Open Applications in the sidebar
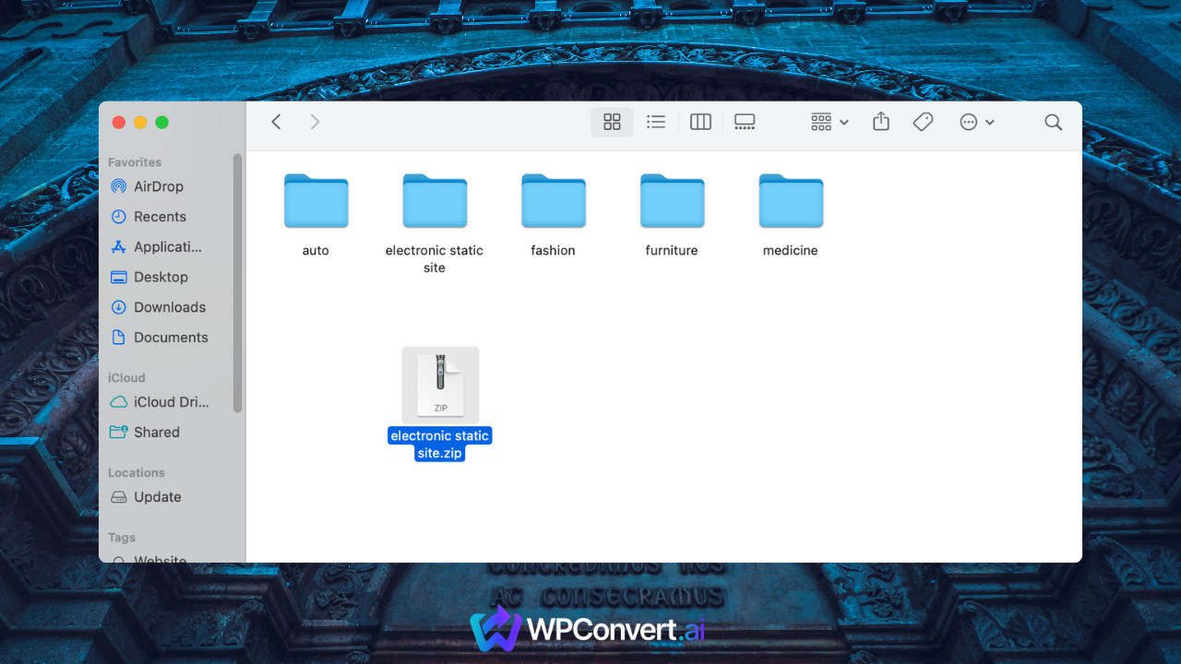This screenshot has width=1181, height=664. pyautogui.click(x=169, y=247)
